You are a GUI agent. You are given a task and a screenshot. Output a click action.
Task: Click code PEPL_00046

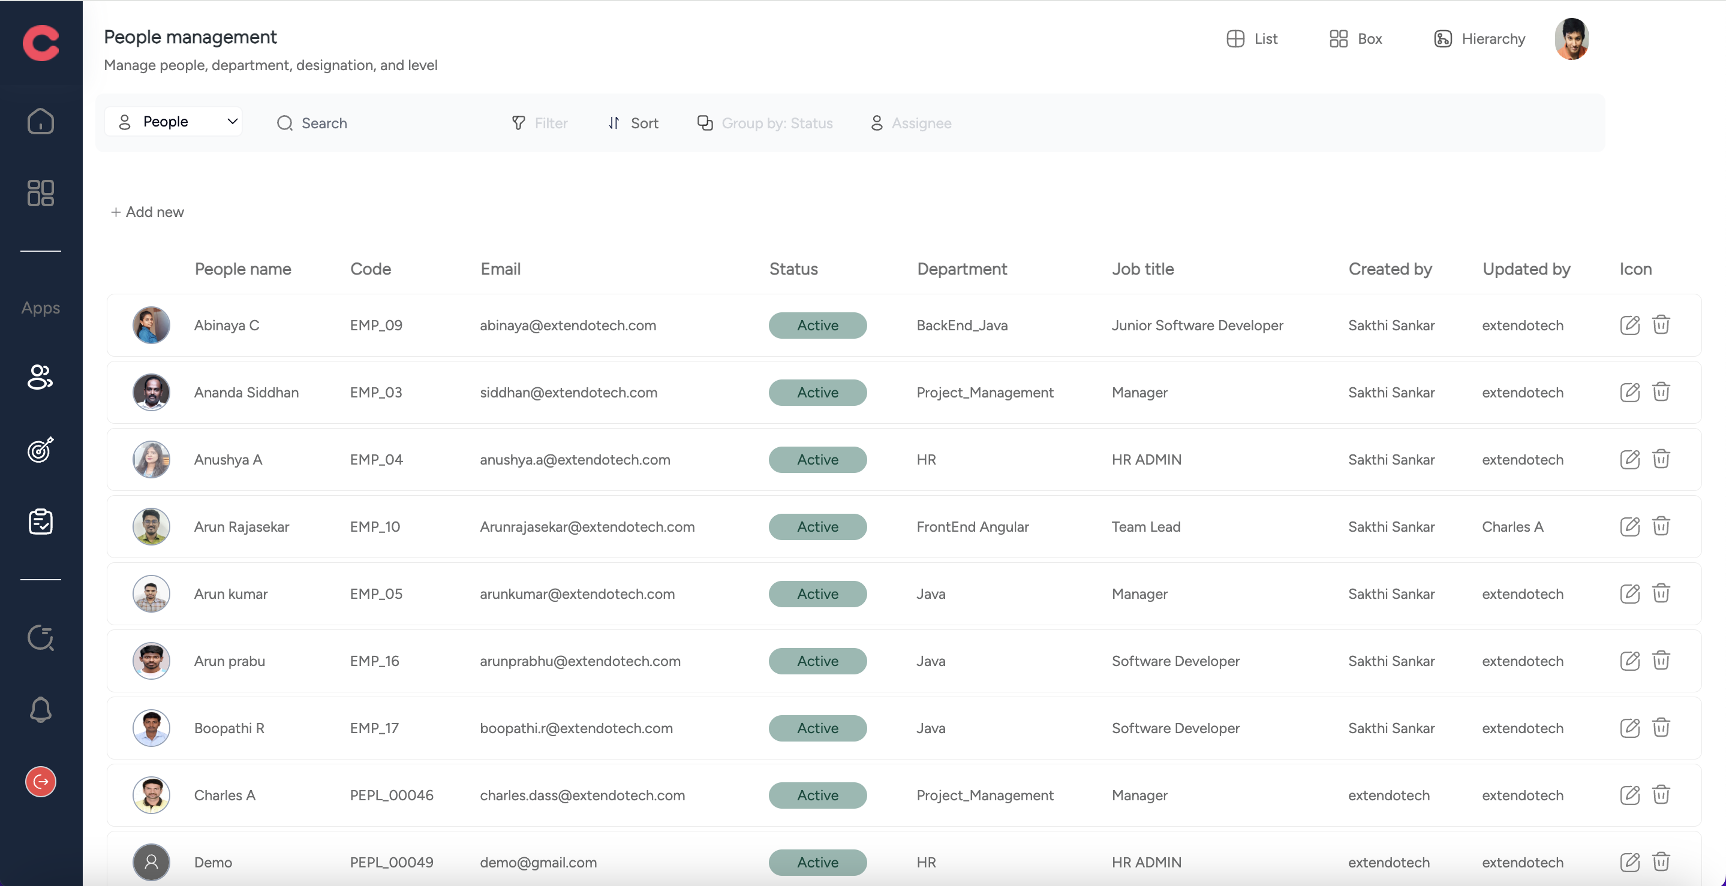point(392,795)
